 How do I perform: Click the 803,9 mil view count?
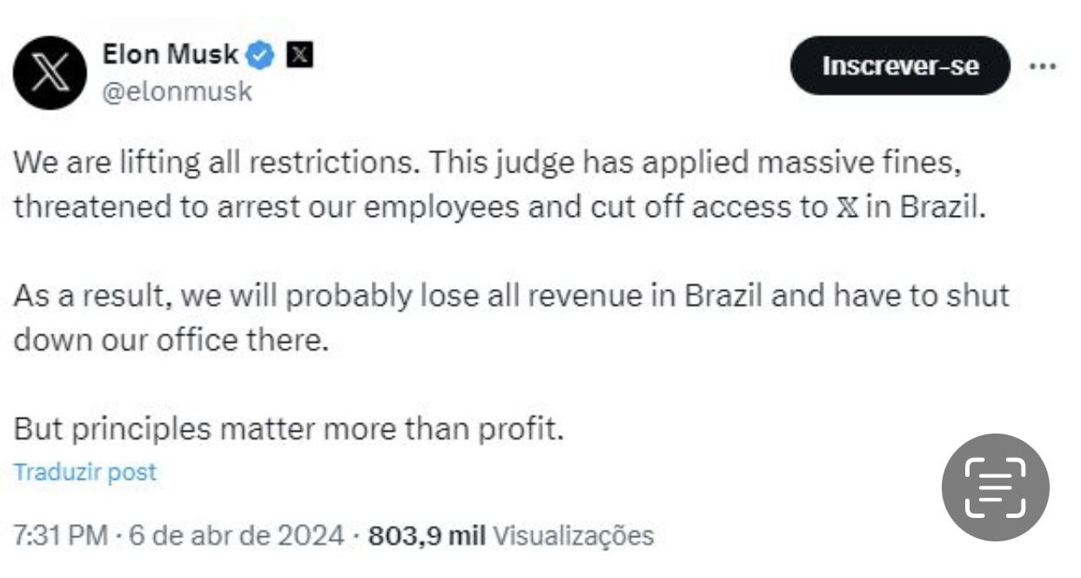[426, 534]
